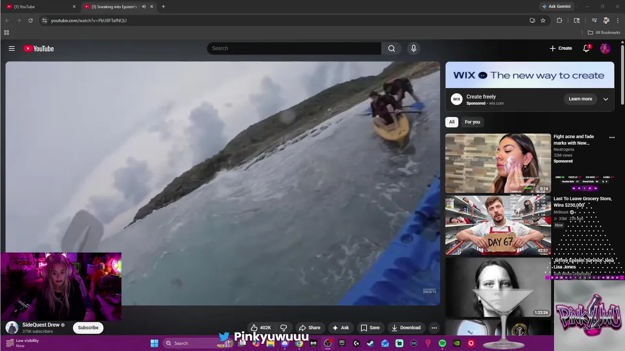Download the video
Screen dimensions: 625x351
click(x=406, y=328)
